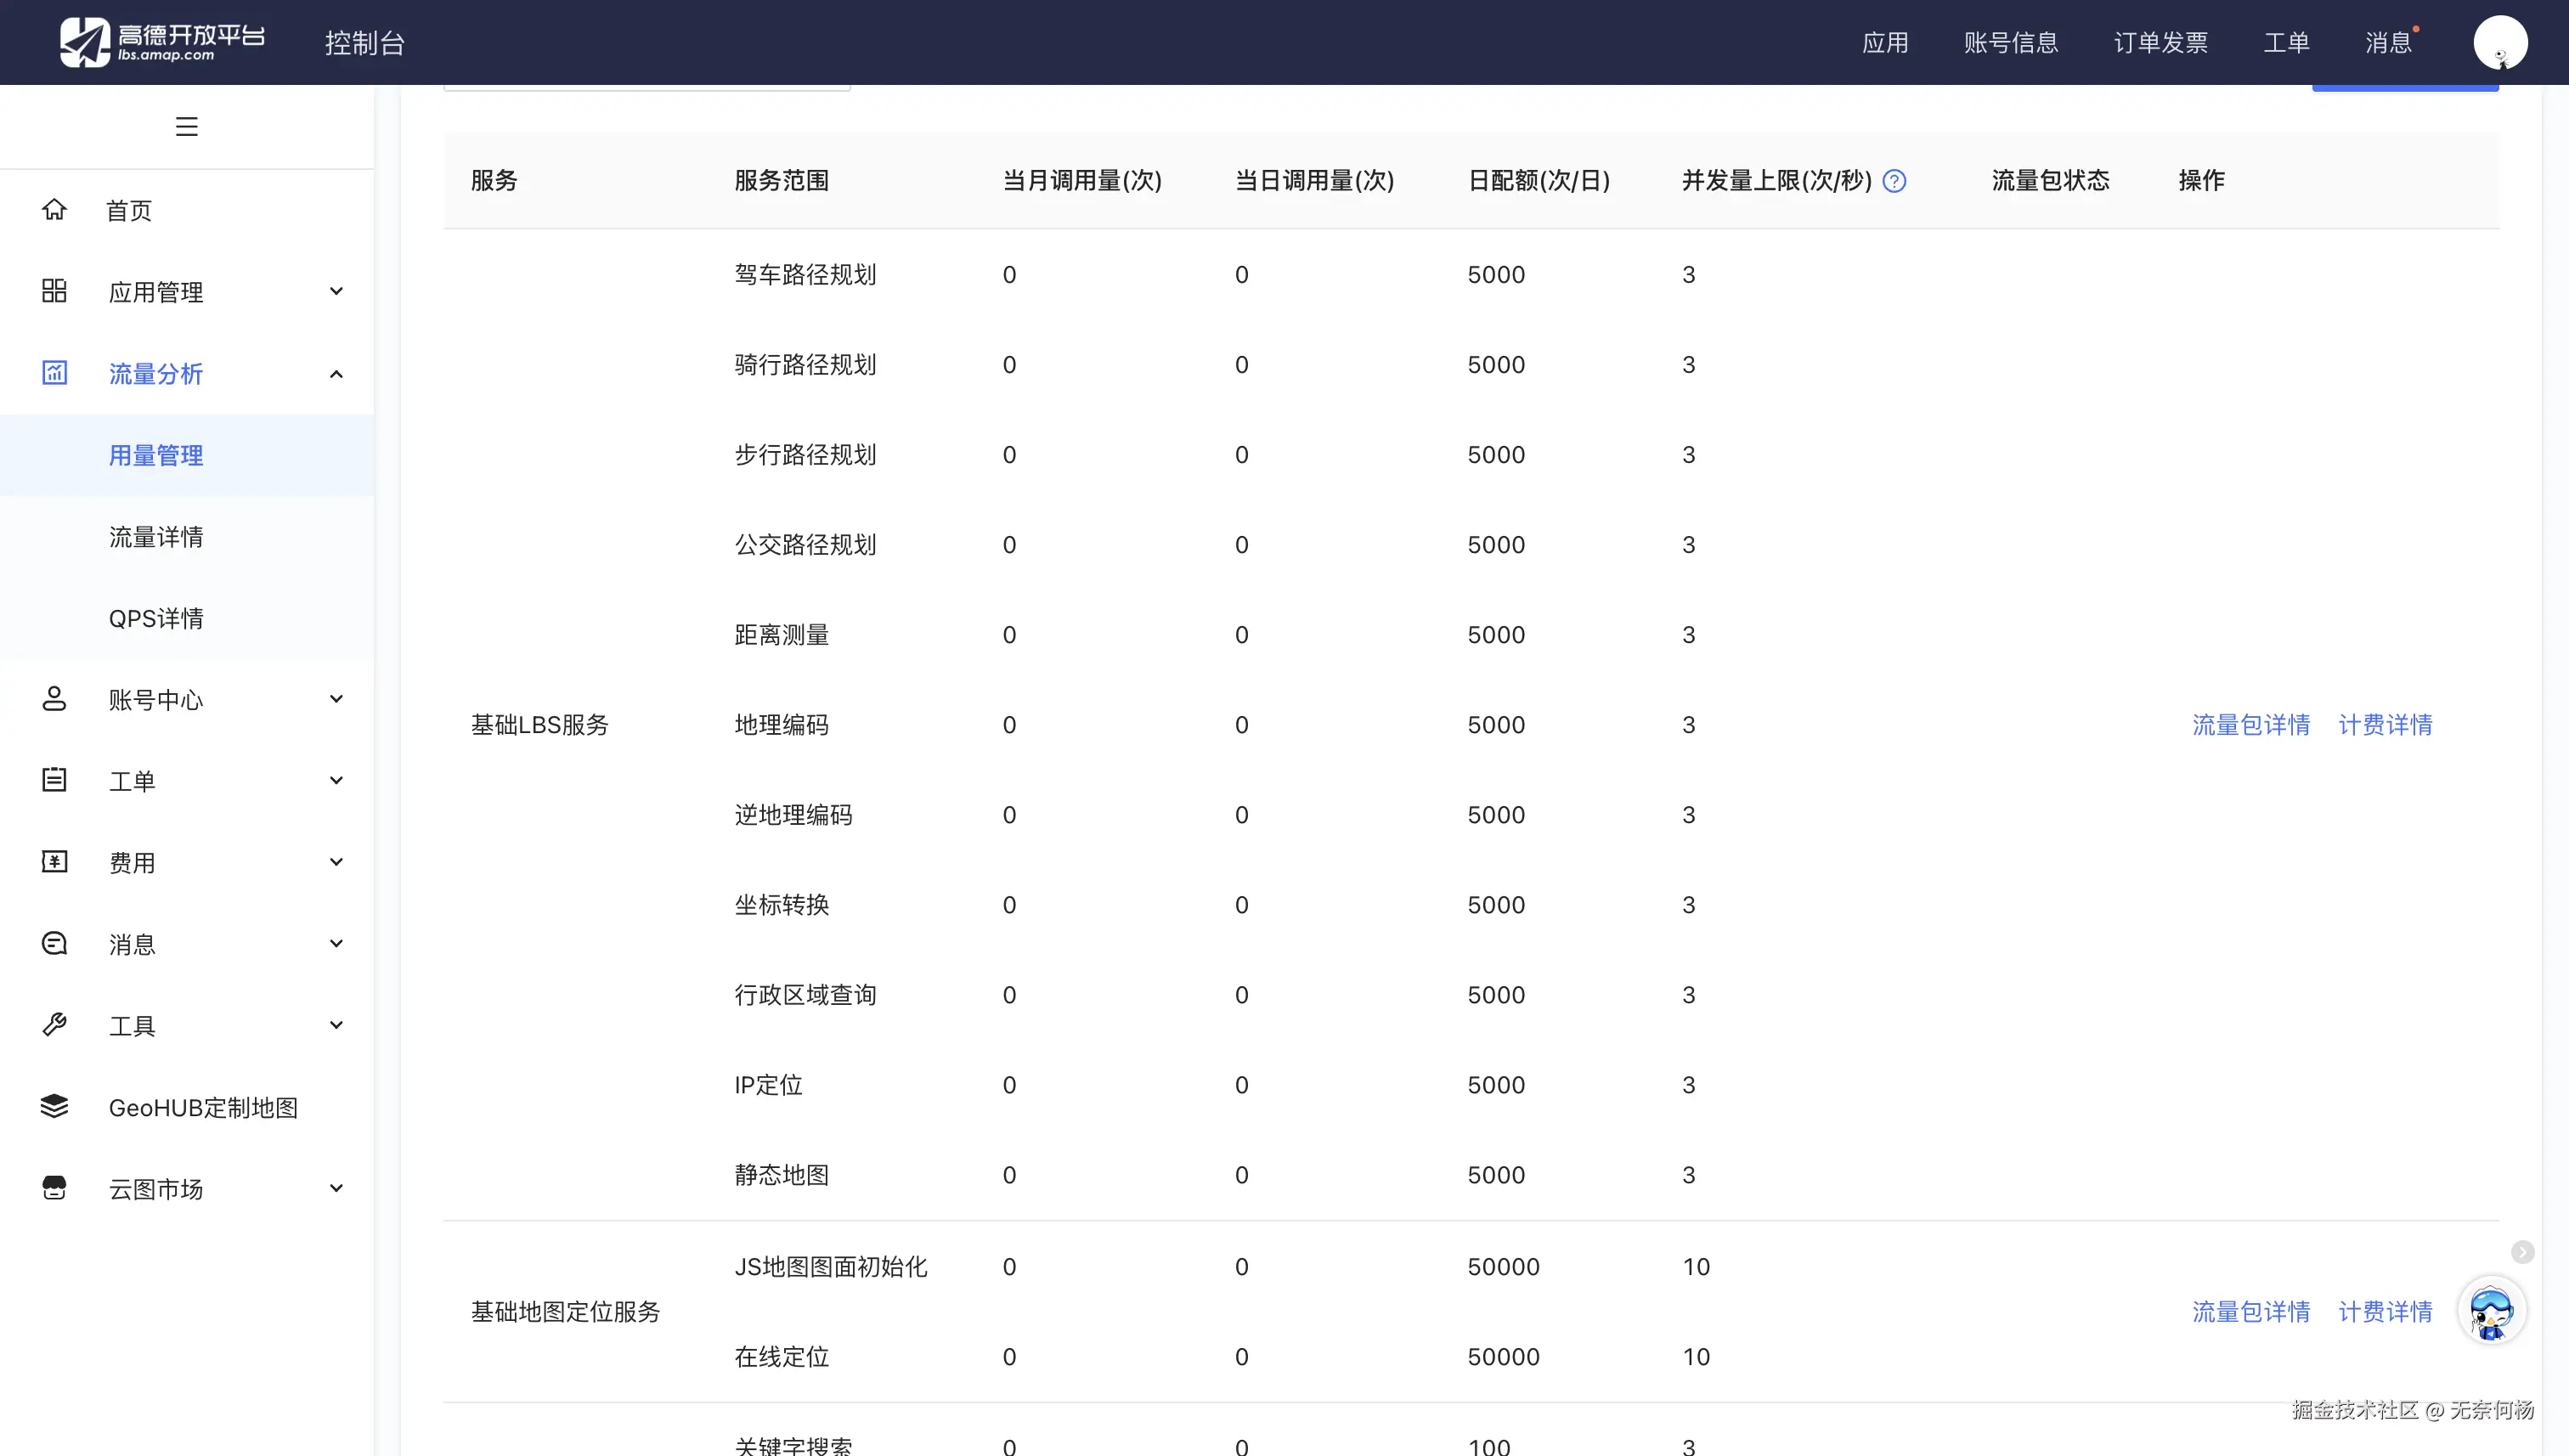Click the home icon in sidebar
2569x1456 pixels.
click(x=54, y=210)
